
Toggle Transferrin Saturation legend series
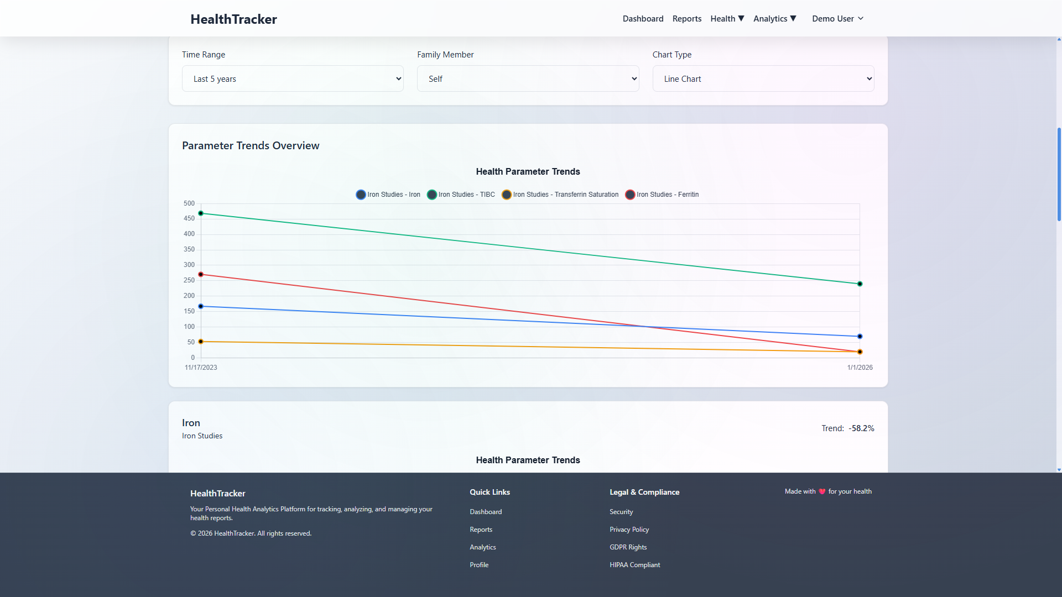(x=560, y=195)
